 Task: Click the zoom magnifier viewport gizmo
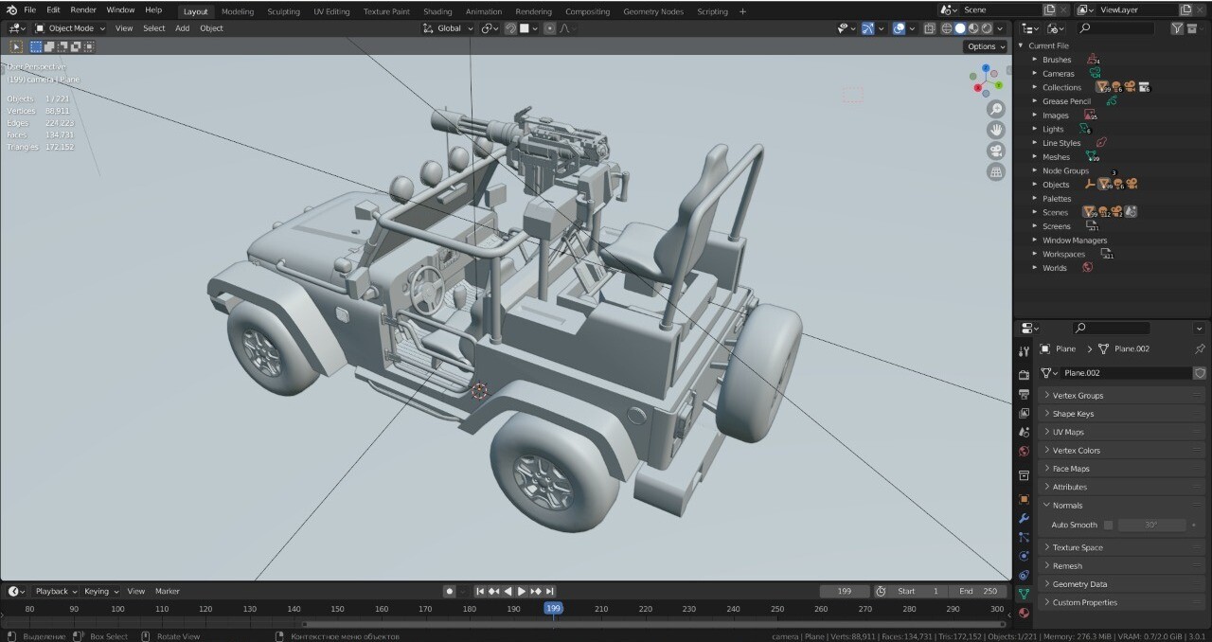[x=996, y=110]
